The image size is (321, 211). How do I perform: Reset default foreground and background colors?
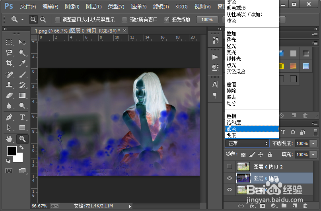[8, 161]
